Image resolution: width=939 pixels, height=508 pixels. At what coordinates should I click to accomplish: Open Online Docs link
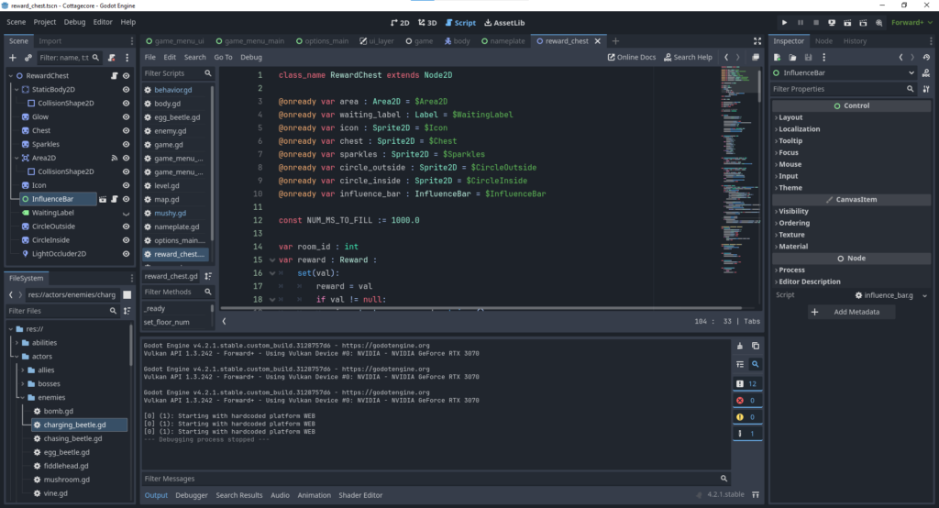click(x=632, y=57)
